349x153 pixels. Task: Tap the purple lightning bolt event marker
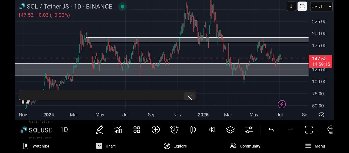click(x=282, y=104)
